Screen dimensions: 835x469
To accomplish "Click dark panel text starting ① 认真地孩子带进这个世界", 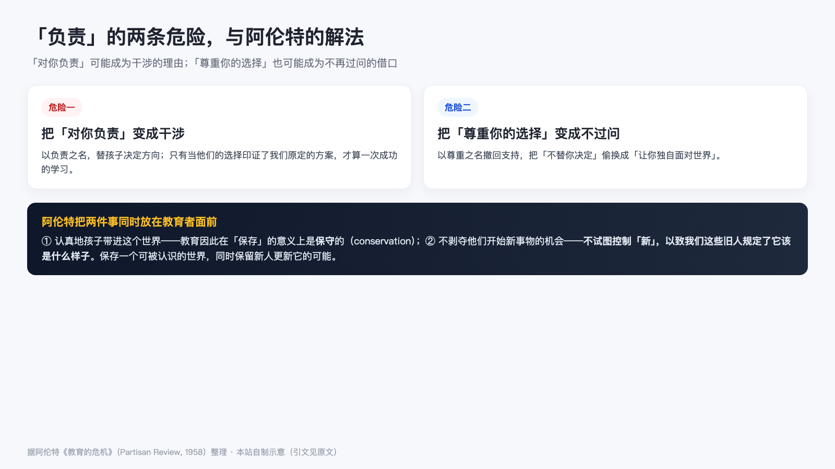I will click(x=416, y=249).
